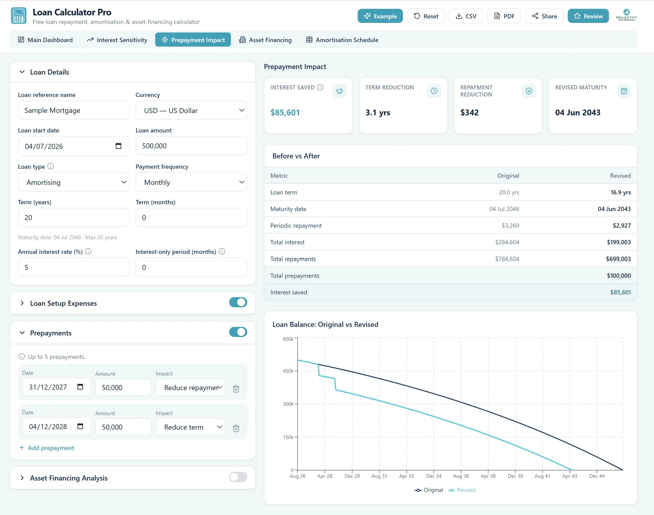654x515 pixels.
Task: Delete the 04/12/2028 prepayment with trash icon
Action: 236,428
